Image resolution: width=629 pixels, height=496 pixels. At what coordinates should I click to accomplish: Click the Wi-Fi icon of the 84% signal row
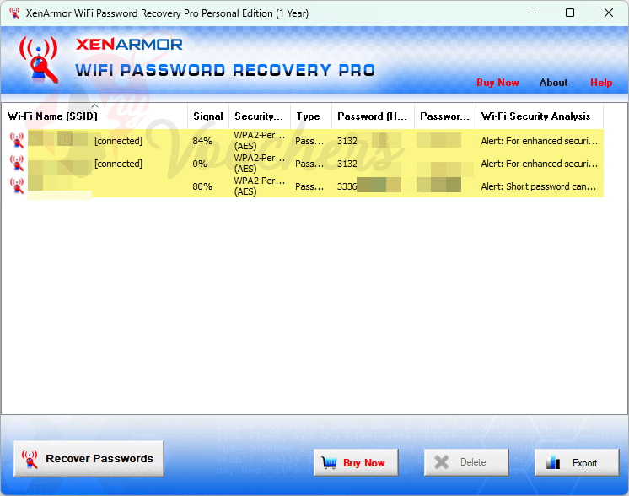point(17,141)
